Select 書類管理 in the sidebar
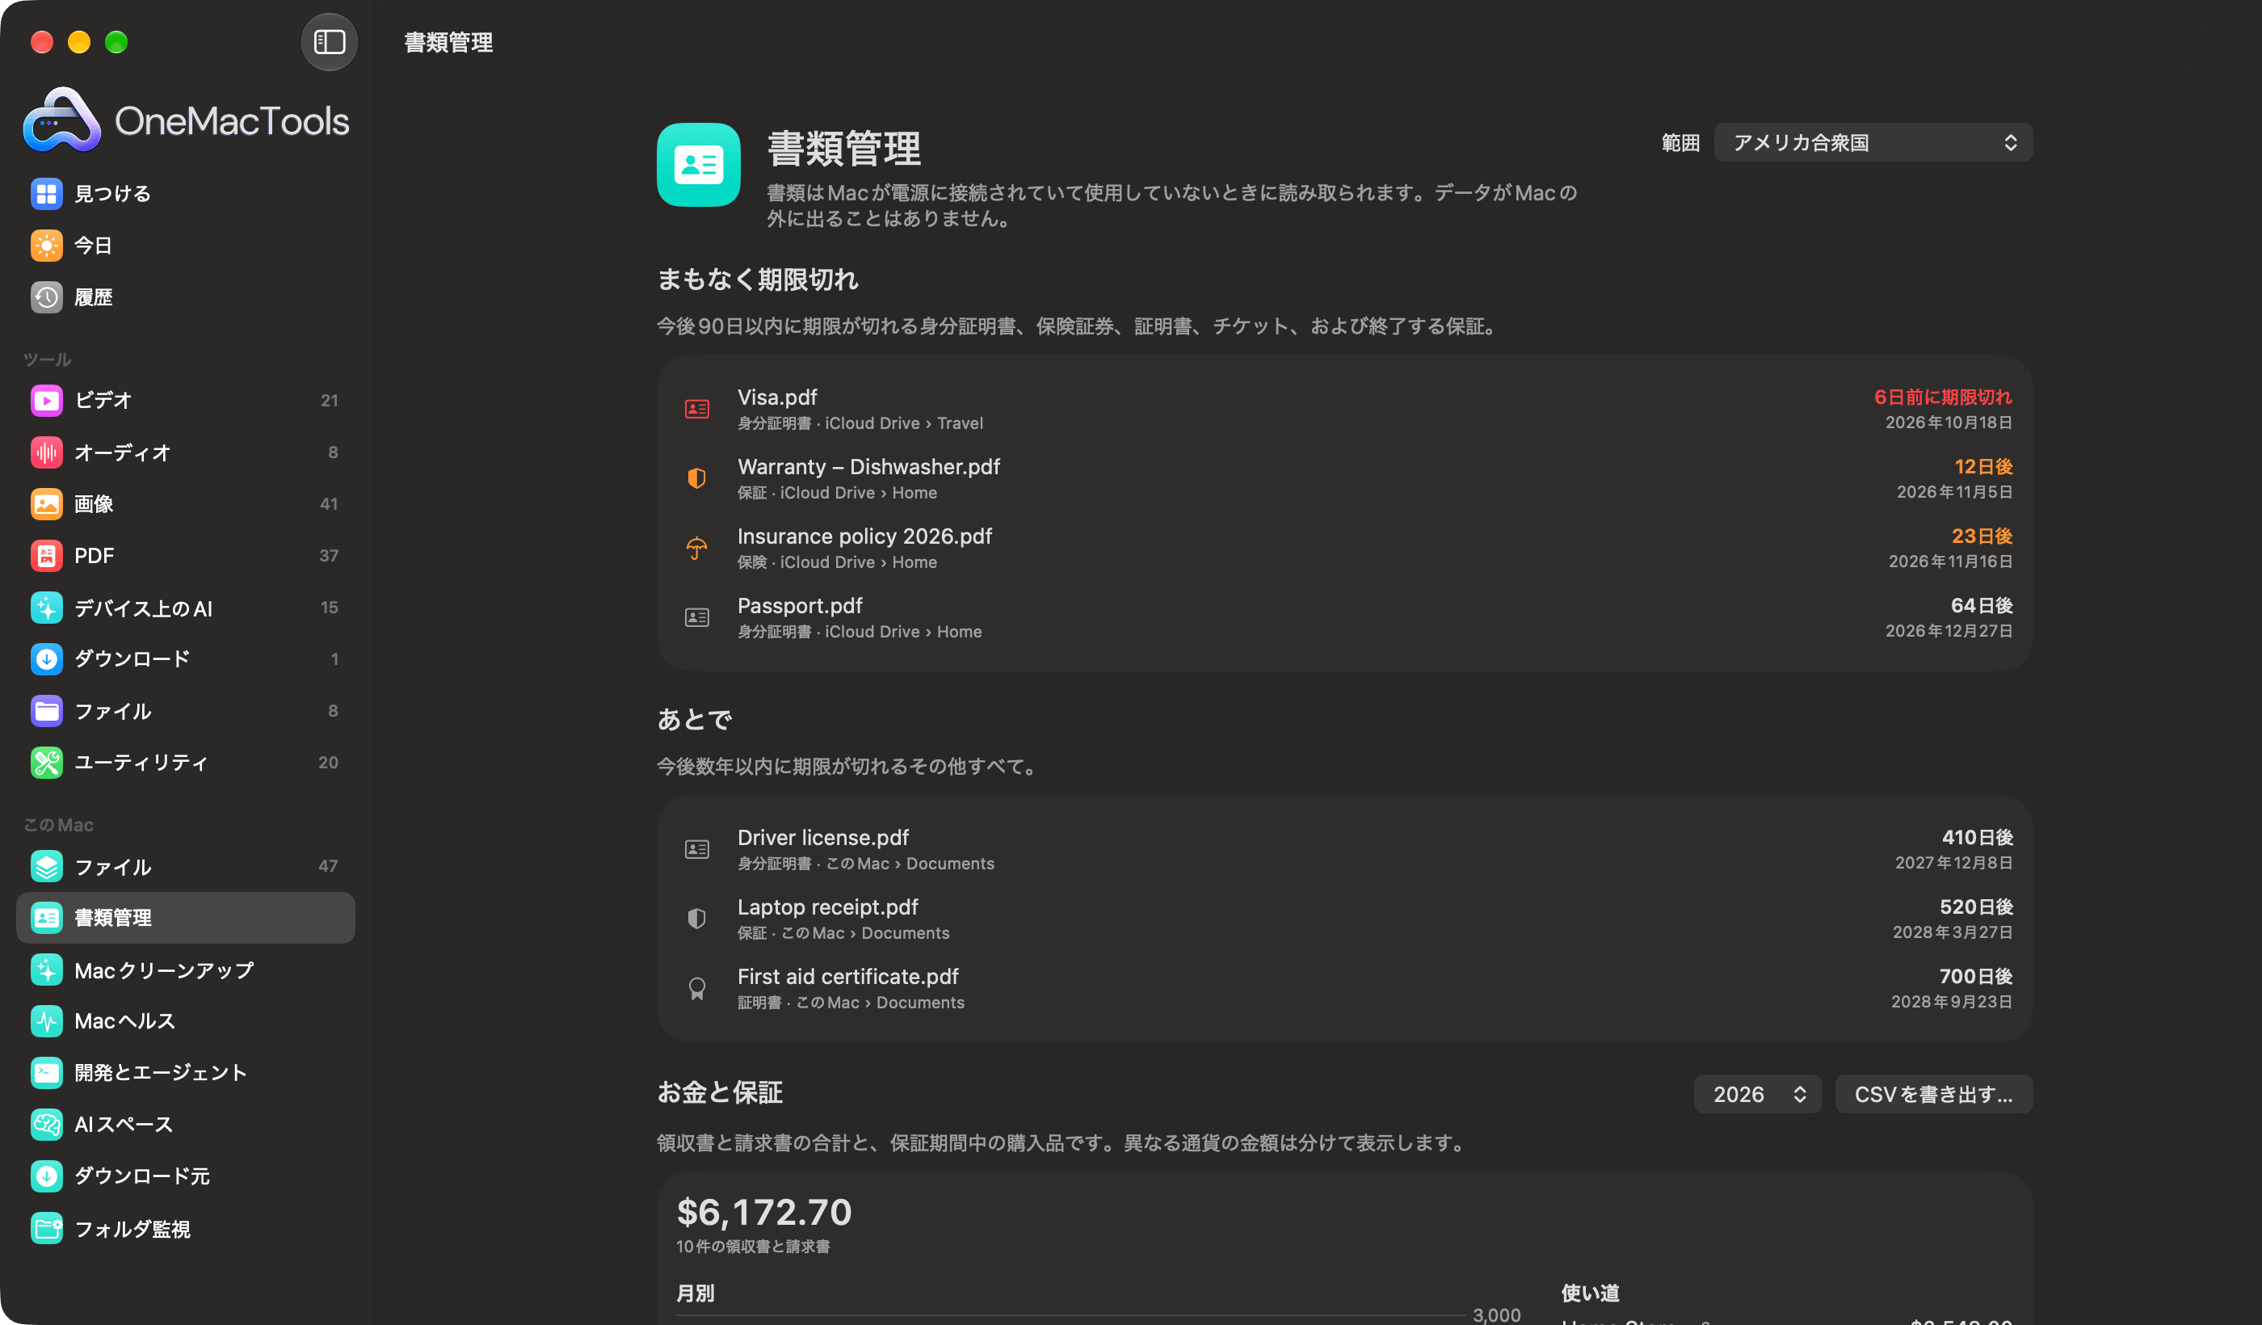Image resolution: width=2262 pixels, height=1325 pixels. (x=186, y=918)
